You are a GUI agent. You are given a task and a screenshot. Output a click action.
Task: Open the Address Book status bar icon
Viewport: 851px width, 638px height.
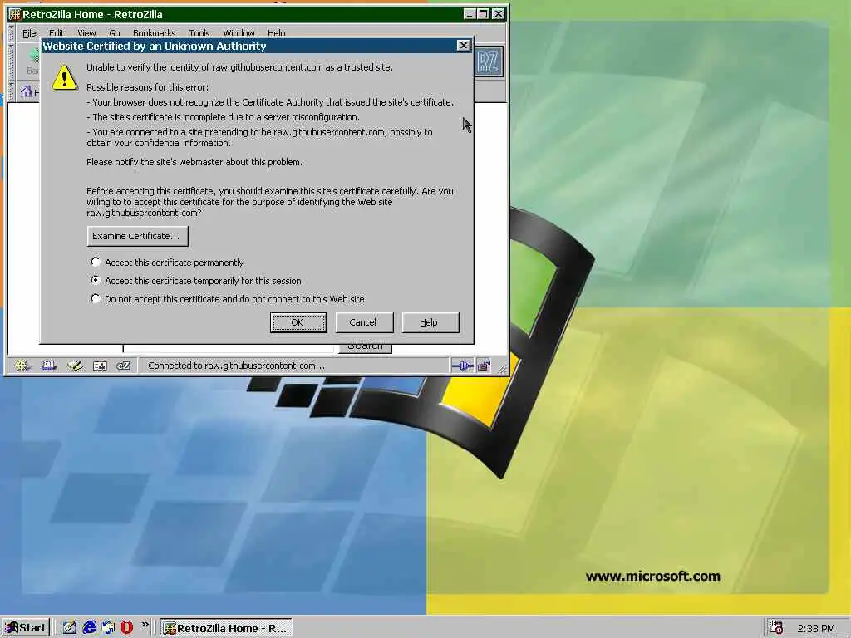[x=100, y=366]
